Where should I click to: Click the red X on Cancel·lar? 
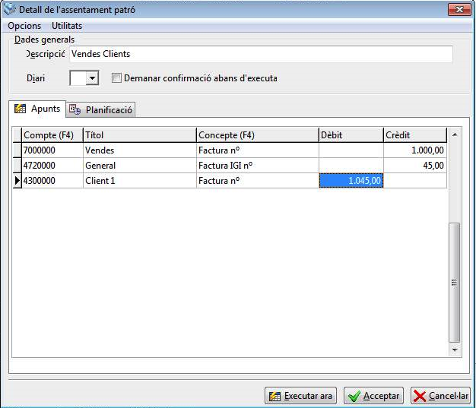(420, 396)
